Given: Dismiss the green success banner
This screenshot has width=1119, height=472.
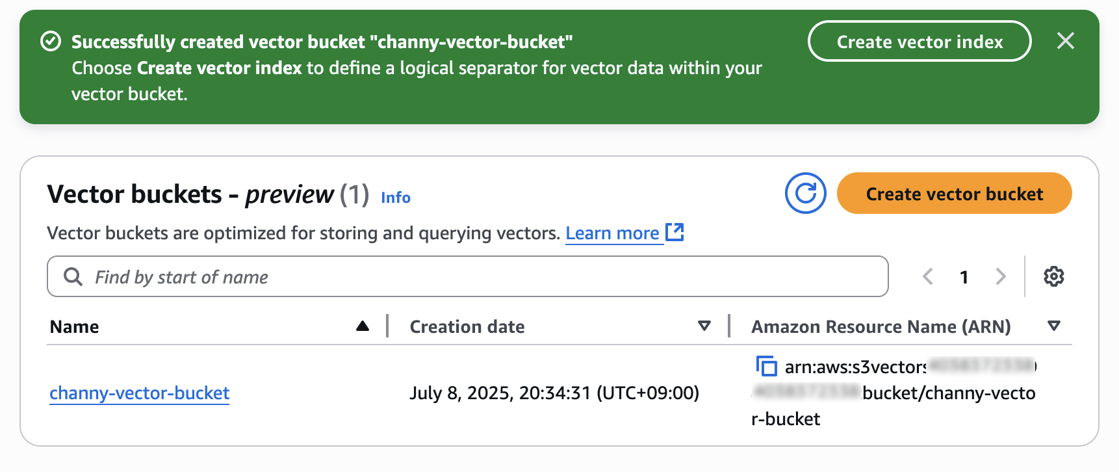Looking at the screenshot, I should point(1066,41).
